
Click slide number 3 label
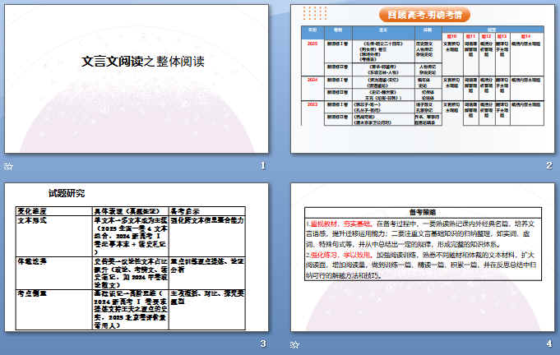[262, 343]
